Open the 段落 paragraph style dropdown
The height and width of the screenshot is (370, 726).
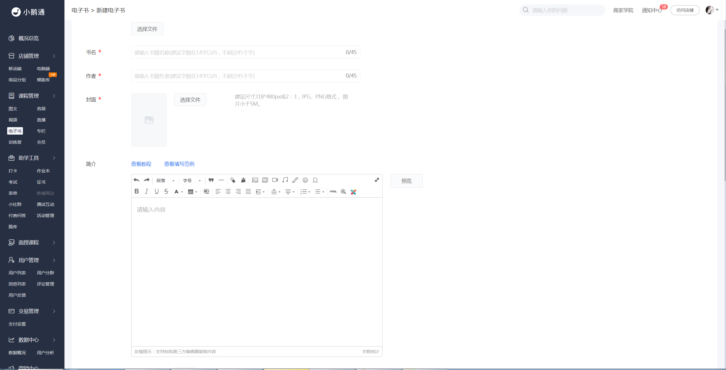(165, 180)
